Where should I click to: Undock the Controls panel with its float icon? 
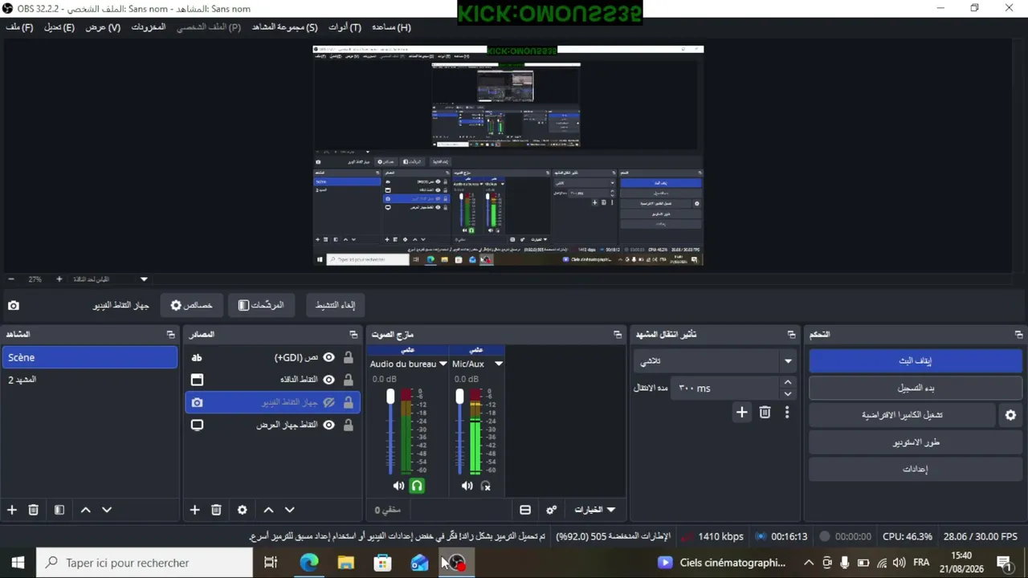point(1019,334)
